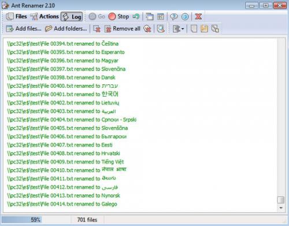Maximize the Ant Renamer window
The image size is (289, 226).
266,5
